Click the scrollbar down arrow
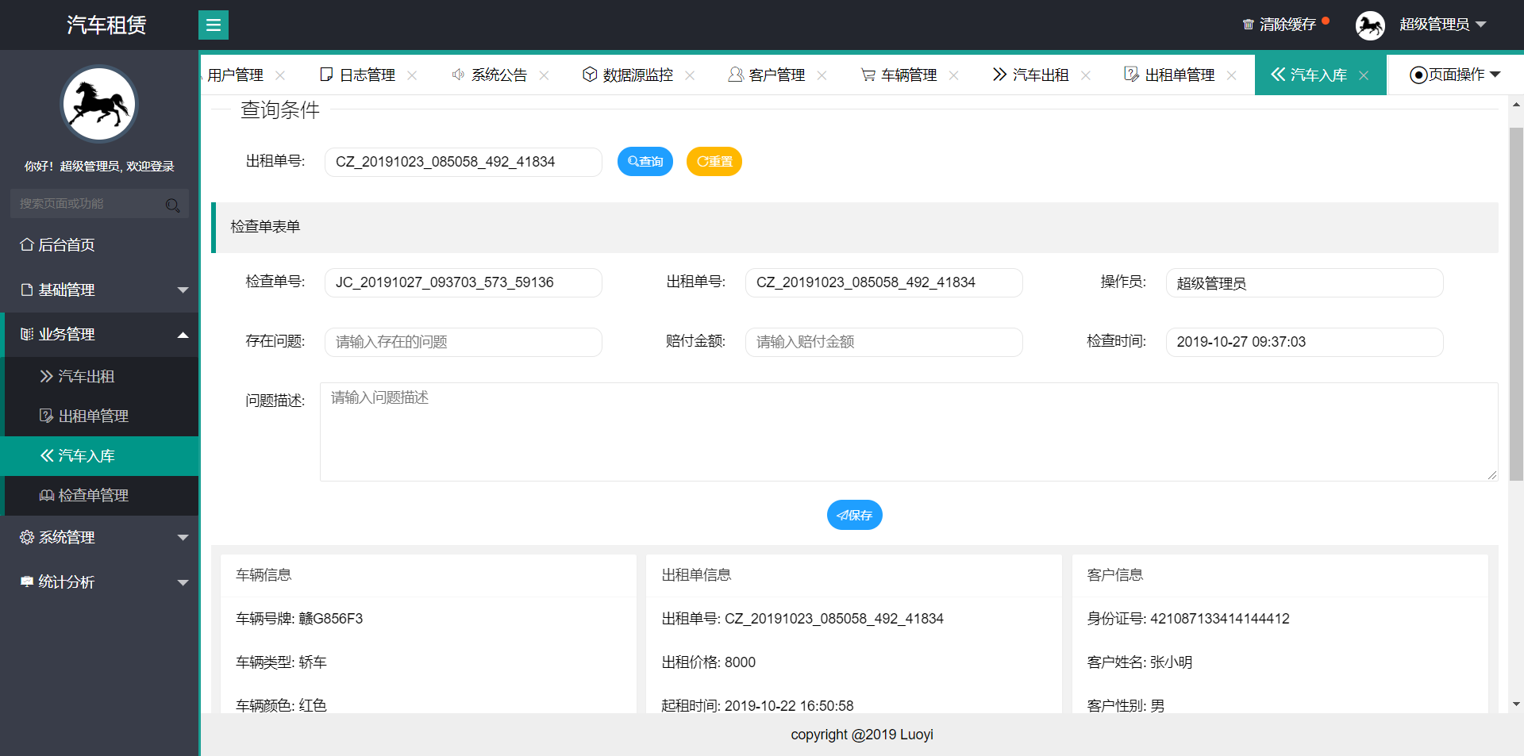This screenshot has width=1524, height=756. [x=1516, y=704]
